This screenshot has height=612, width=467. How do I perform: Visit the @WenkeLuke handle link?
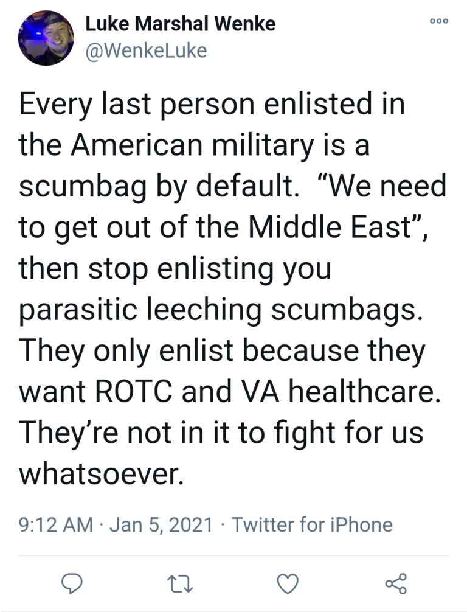coord(146,51)
